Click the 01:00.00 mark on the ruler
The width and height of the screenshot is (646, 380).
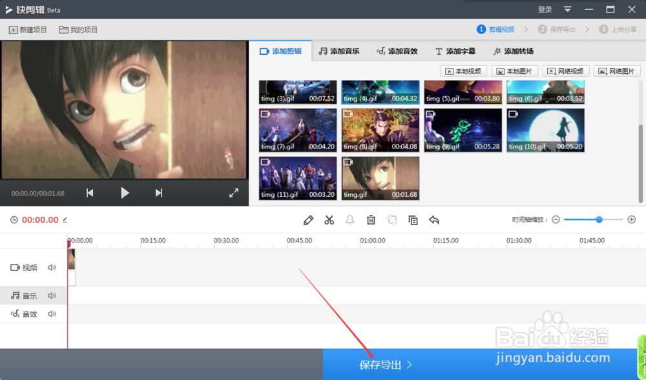pos(373,240)
